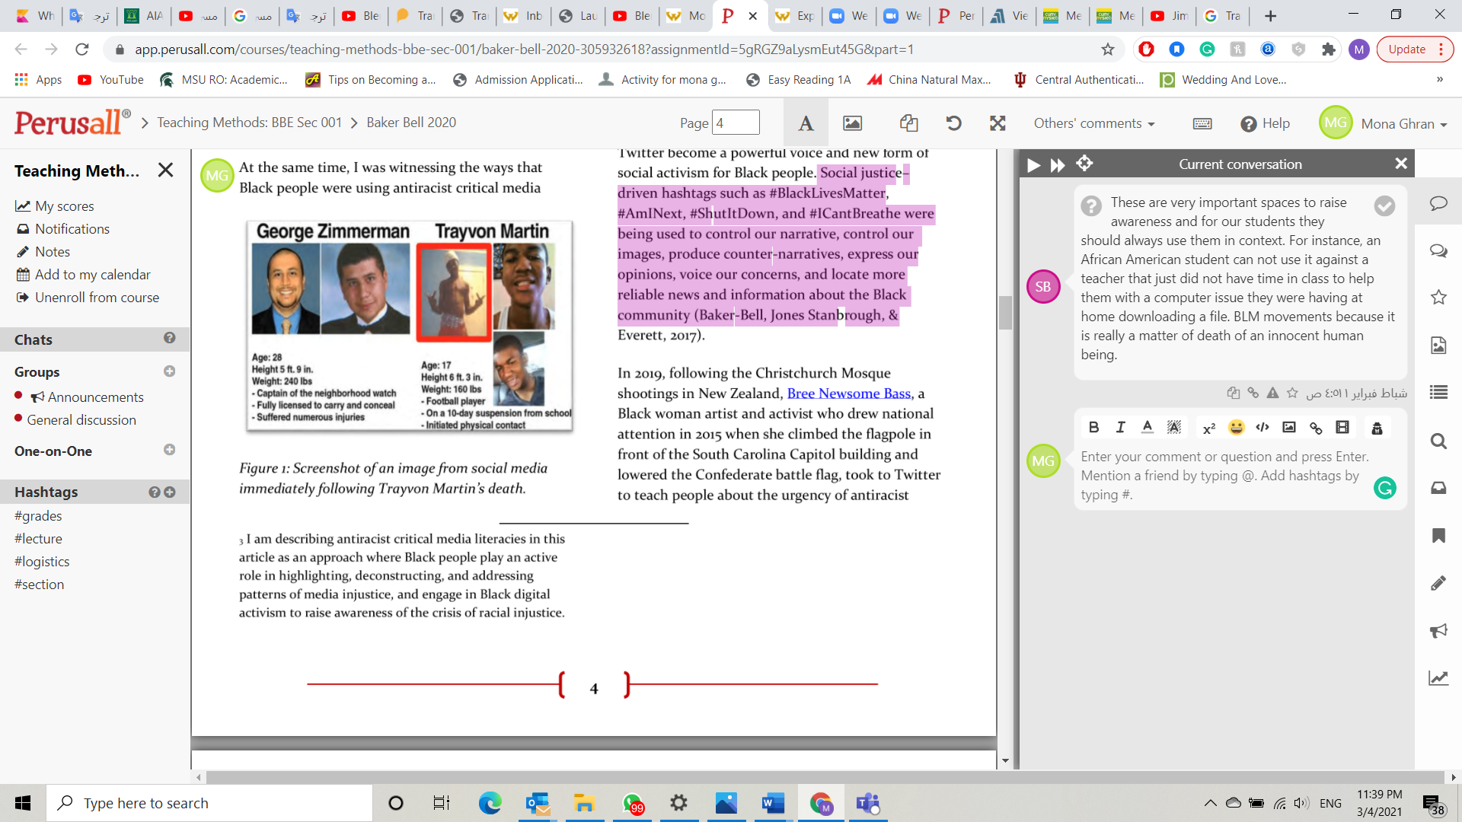Click the comment text entry box
Viewport: 1462px width, 822px height.
pos(1225,476)
